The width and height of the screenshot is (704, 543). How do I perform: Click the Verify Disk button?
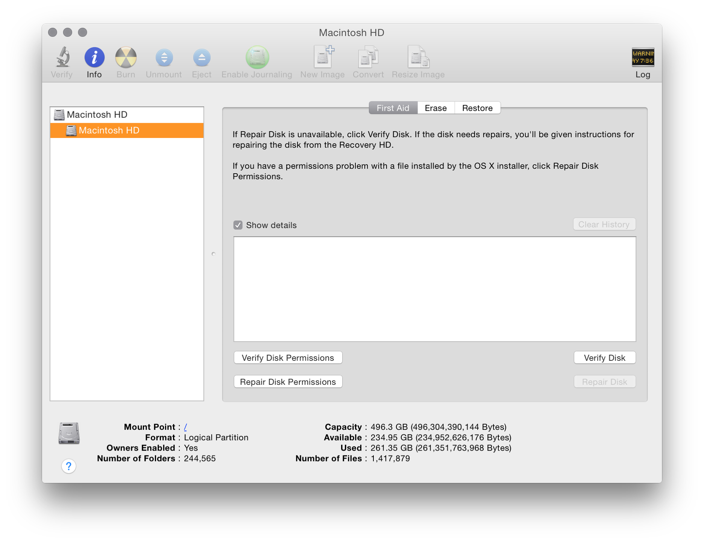point(604,358)
